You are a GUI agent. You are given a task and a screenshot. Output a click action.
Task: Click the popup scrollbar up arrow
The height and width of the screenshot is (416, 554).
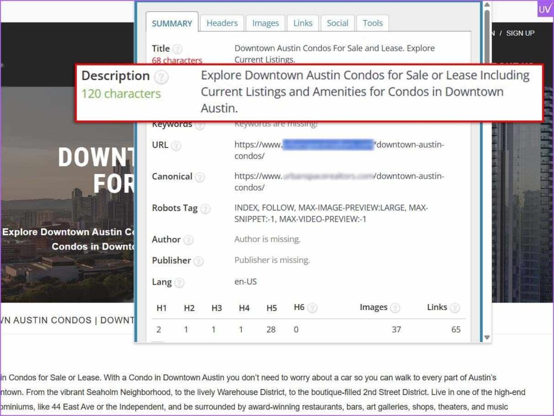pyautogui.click(x=487, y=5)
